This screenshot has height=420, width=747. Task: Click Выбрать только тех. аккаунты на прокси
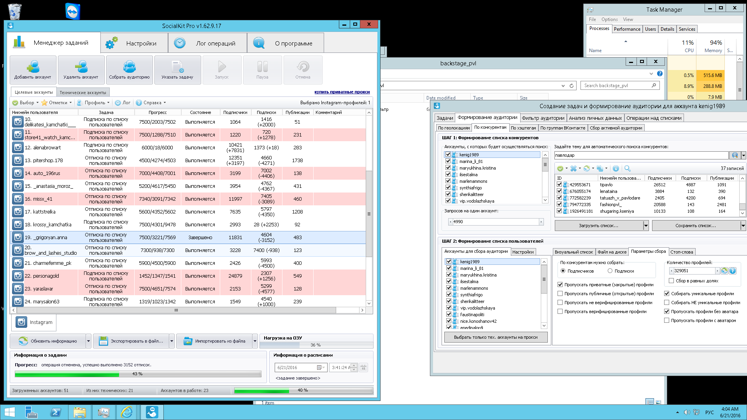tap(496, 338)
